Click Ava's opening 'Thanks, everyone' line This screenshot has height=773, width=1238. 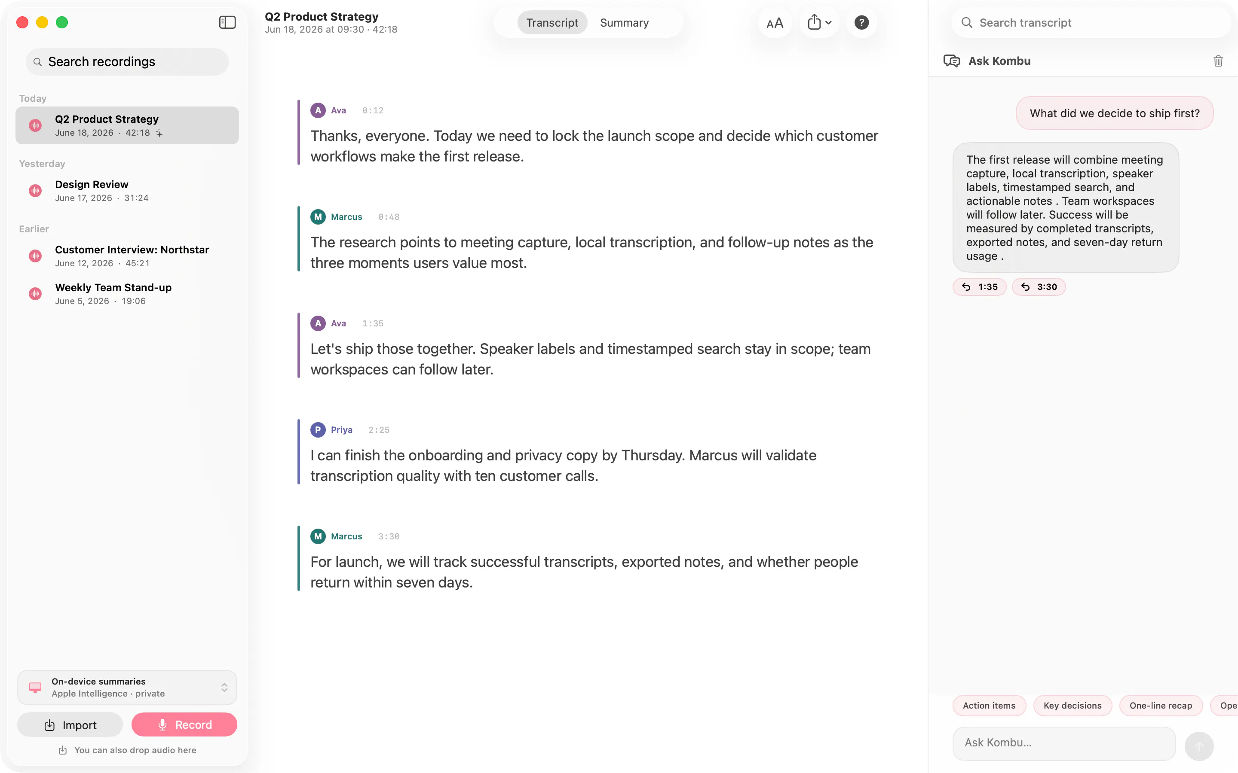[x=594, y=146]
